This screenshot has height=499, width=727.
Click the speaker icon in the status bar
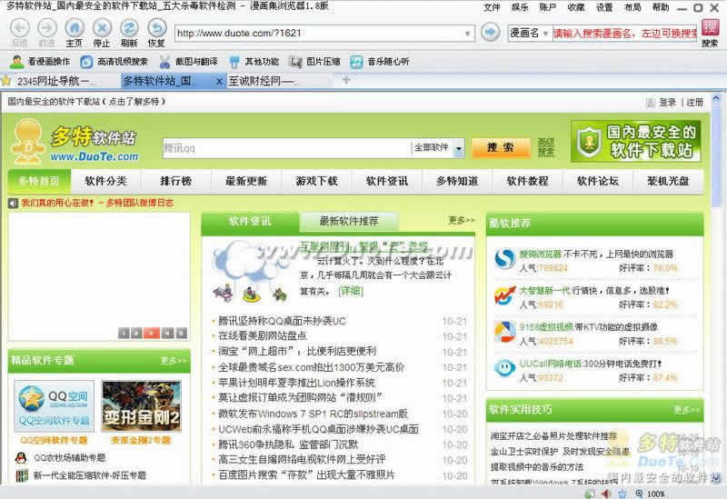pos(606,494)
